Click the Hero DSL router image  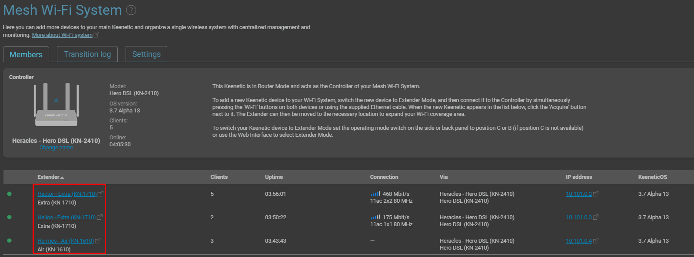[56, 105]
